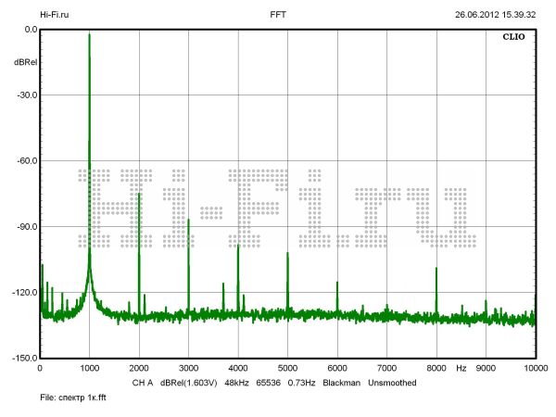
Task: Click the spectrum peak at 8000 Hz
Action: 436,269
